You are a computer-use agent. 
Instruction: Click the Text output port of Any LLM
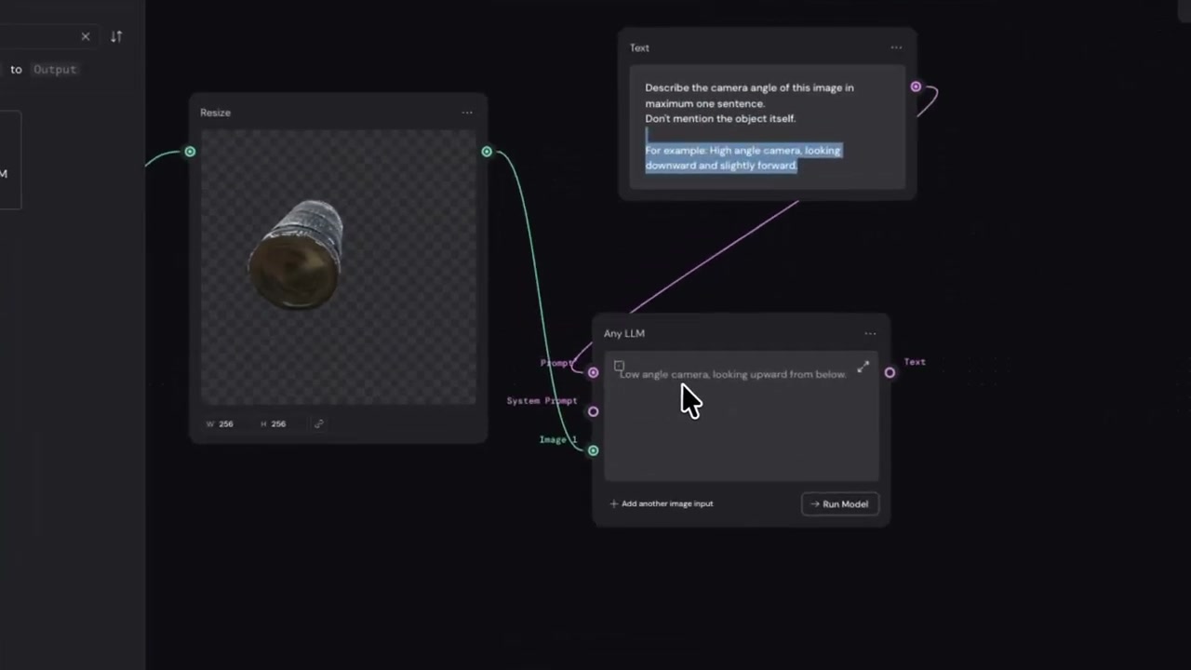890,373
